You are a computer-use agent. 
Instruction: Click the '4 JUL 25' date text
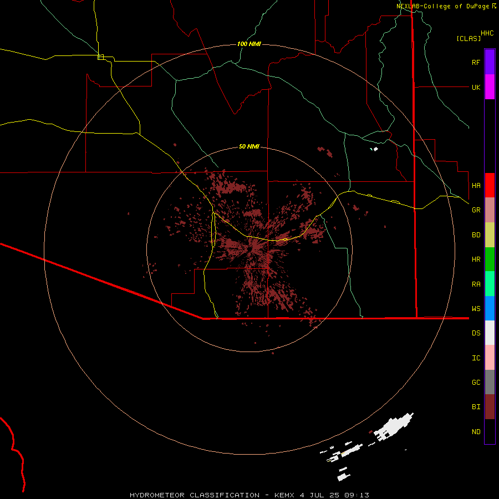pos(320,495)
